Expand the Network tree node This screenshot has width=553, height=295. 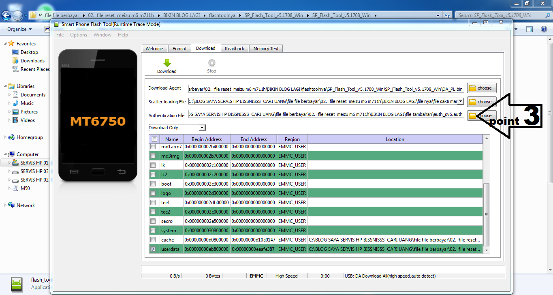tap(5, 205)
